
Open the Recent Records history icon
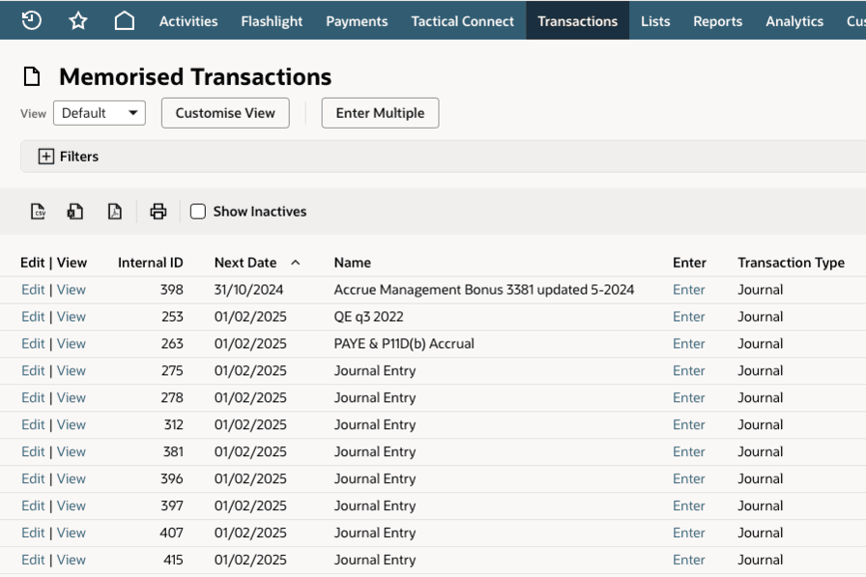click(32, 20)
